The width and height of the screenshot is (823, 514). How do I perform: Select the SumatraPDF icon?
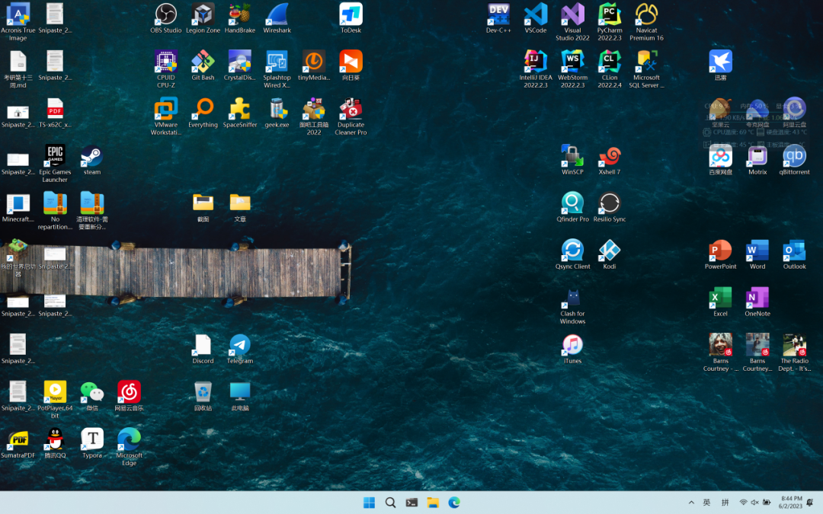18,443
